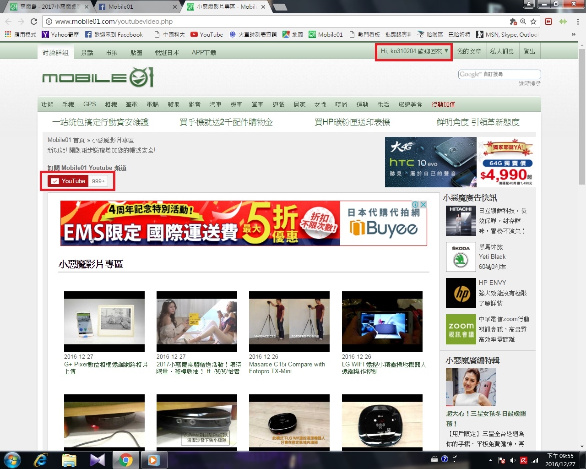Open the network signal icon in system tray
The height and width of the screenshot is (469, 586).
[x=534, y=460]
